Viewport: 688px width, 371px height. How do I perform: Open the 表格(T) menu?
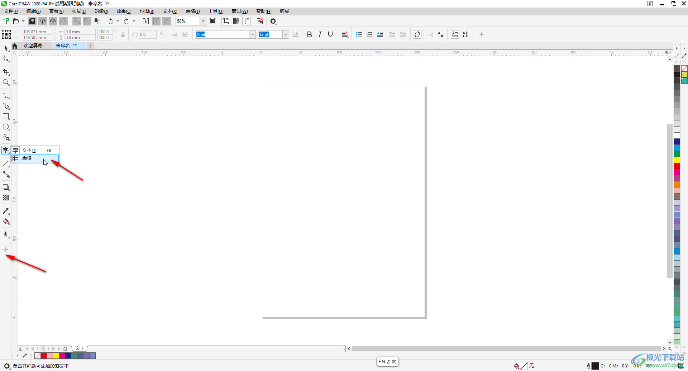coord(193,11)
